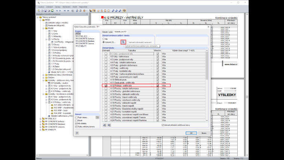Collapse the Model folder in navigator
The width and height of the screenshot is (284, 160).
click(43, 28)
